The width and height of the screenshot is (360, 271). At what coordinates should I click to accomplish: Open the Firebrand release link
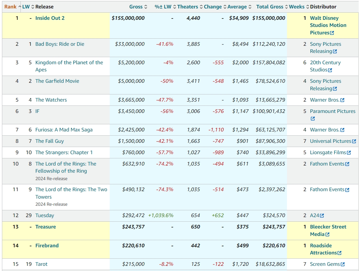point(47,246)
